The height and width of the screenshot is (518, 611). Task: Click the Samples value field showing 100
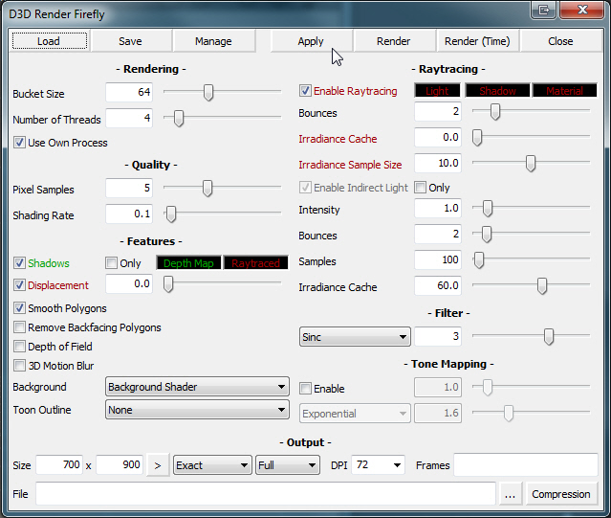tap(438, 260)
